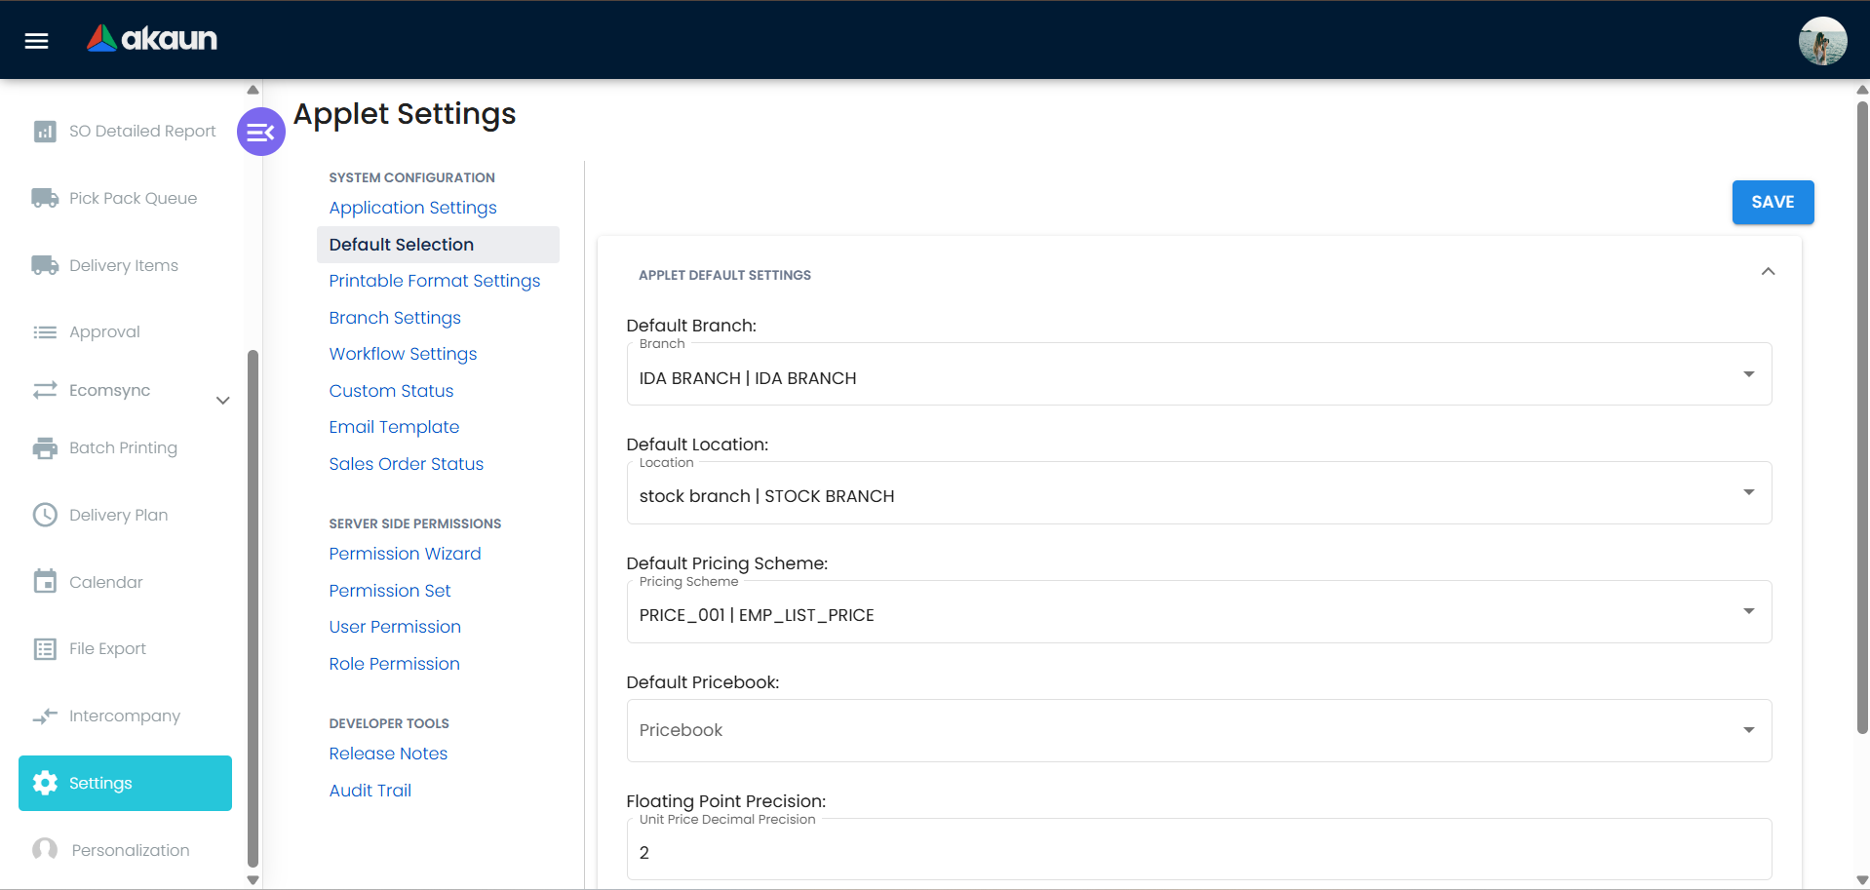Image resolution: width=1870 pixels, height=890 pixels.
Task: Collapse sidebar using purple round toggle button
Action: click(260, 132)
